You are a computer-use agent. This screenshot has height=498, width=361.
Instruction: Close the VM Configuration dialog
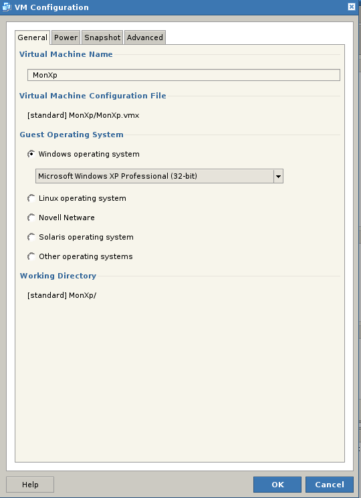tap(351, 7)
